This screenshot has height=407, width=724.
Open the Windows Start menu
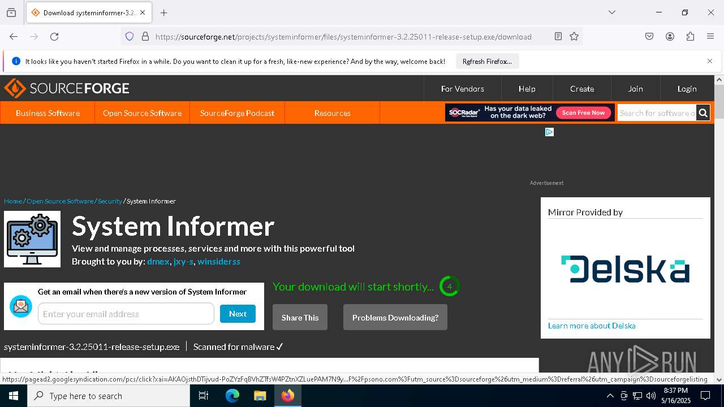click(14, 396)
